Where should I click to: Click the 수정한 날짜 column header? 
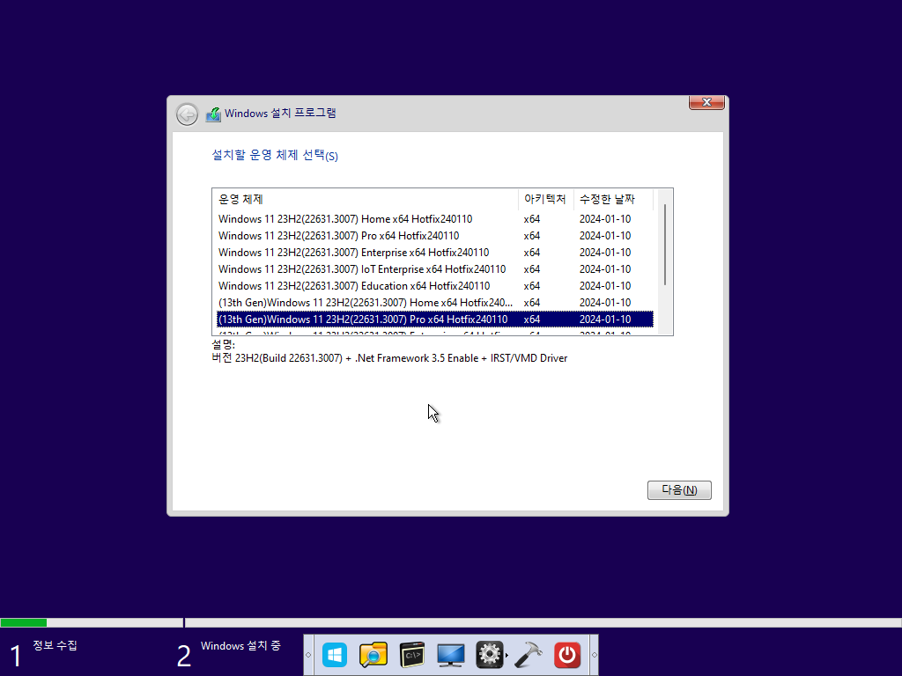[x=613, y=200]
